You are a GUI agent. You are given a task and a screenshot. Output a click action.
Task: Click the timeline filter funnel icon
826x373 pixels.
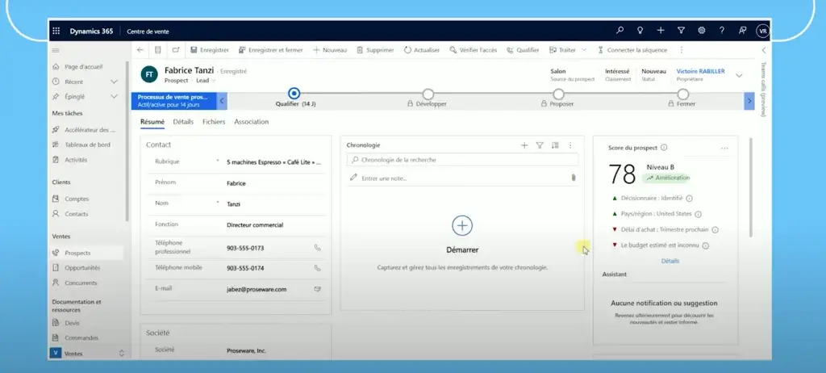point(540,145)
